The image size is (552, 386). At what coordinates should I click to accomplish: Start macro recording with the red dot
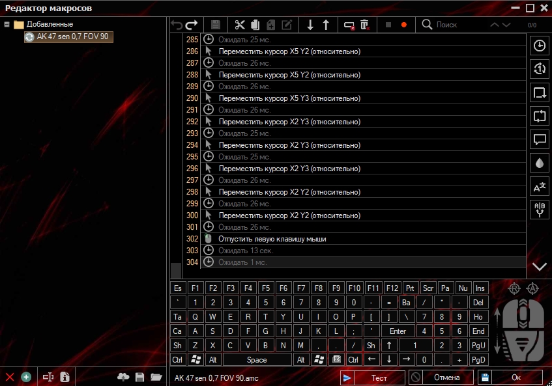tap(404, 25)
